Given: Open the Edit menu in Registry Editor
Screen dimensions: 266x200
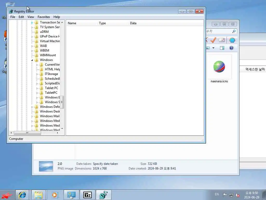Looking at the screenshot, I should [x=21, y=17].
